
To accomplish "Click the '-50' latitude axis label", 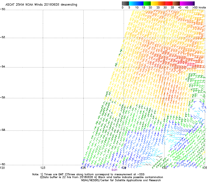I will click(x=3, y=9).
